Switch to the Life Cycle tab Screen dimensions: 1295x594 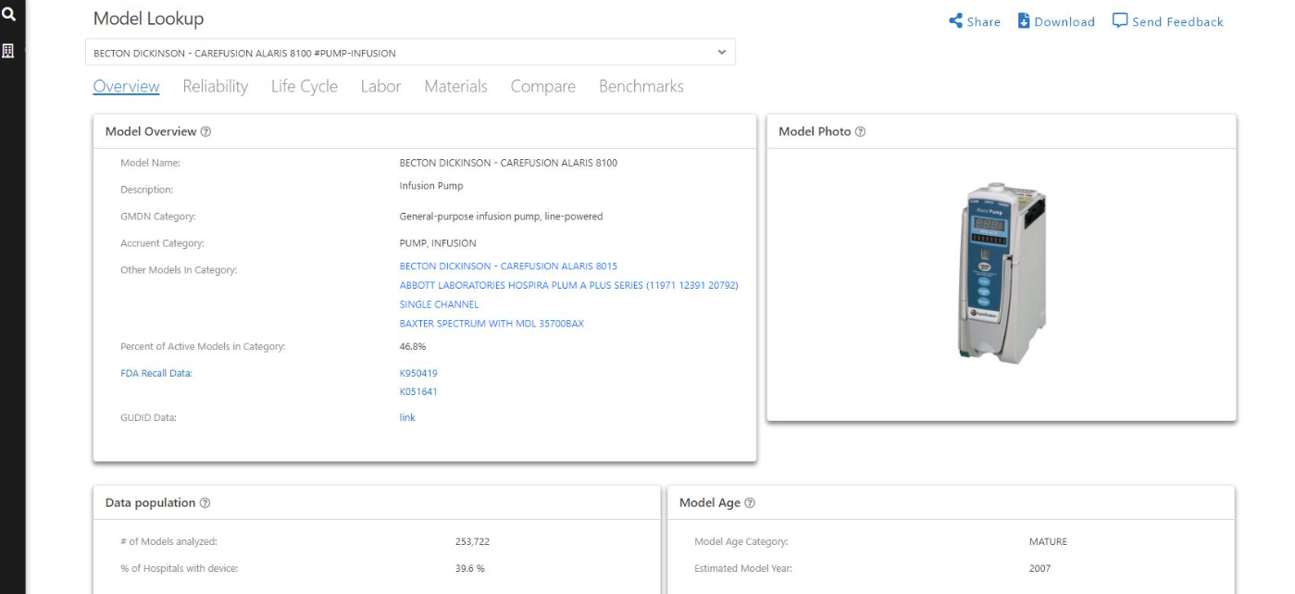point(305,86)
